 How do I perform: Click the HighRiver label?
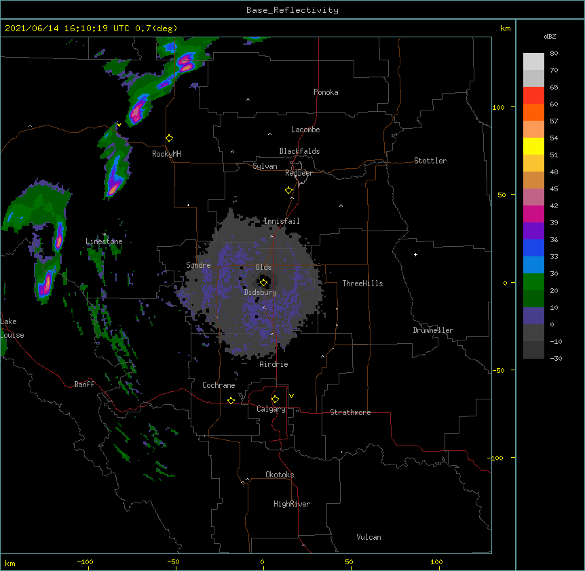coord(292,504)
